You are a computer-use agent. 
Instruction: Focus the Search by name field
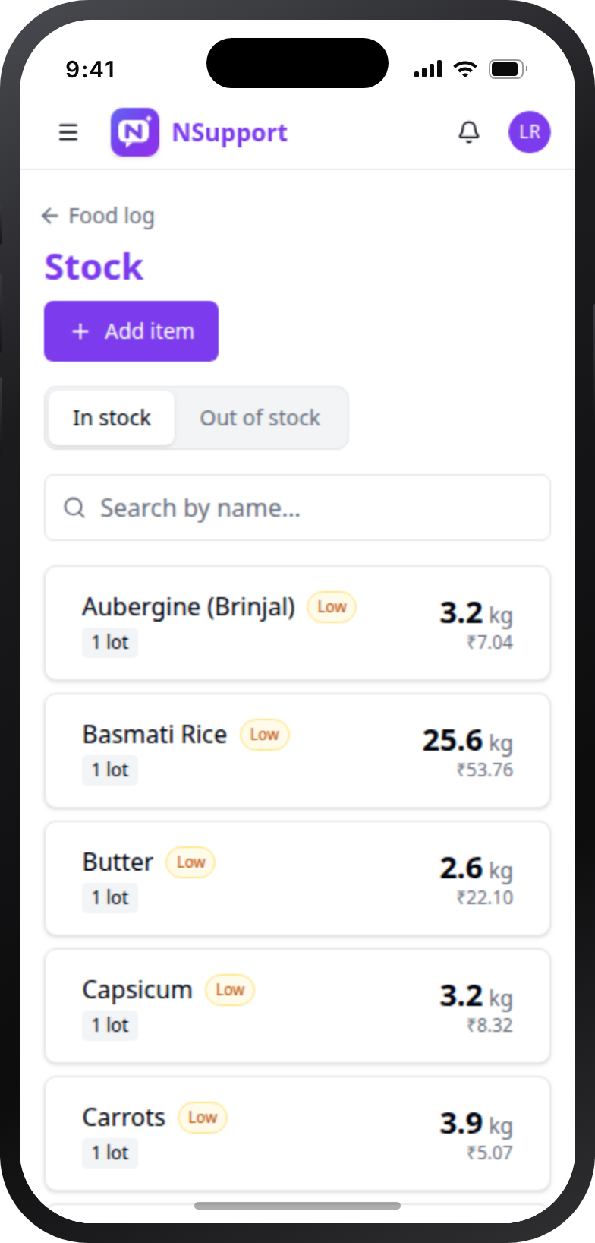click(297, 508)
